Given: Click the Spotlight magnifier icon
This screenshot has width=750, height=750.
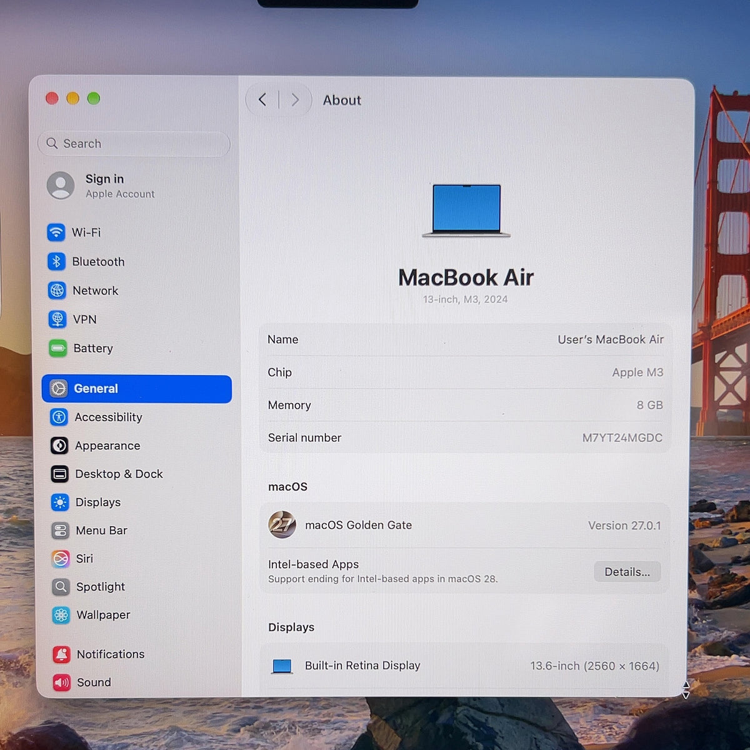Looking at the screenshot, I should coord(61,587).
